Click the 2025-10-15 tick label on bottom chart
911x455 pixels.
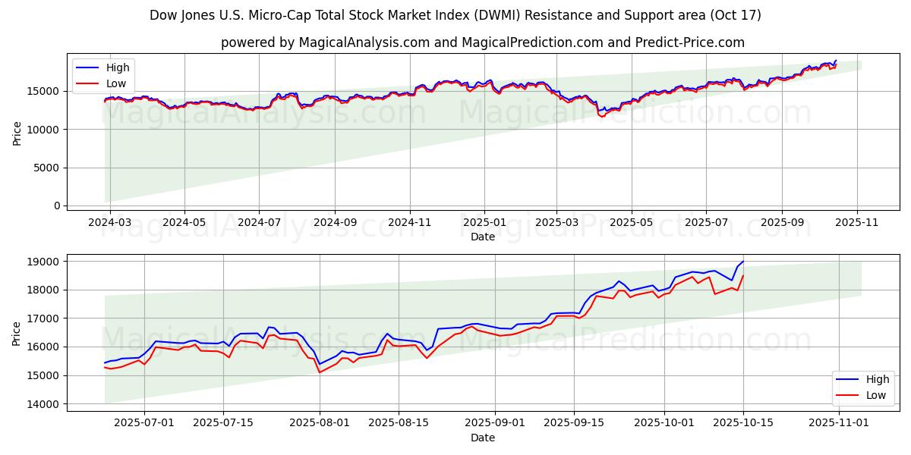[743, 422]
